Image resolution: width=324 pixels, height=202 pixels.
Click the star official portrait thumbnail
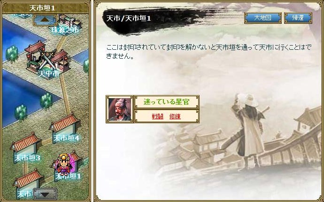120,109
